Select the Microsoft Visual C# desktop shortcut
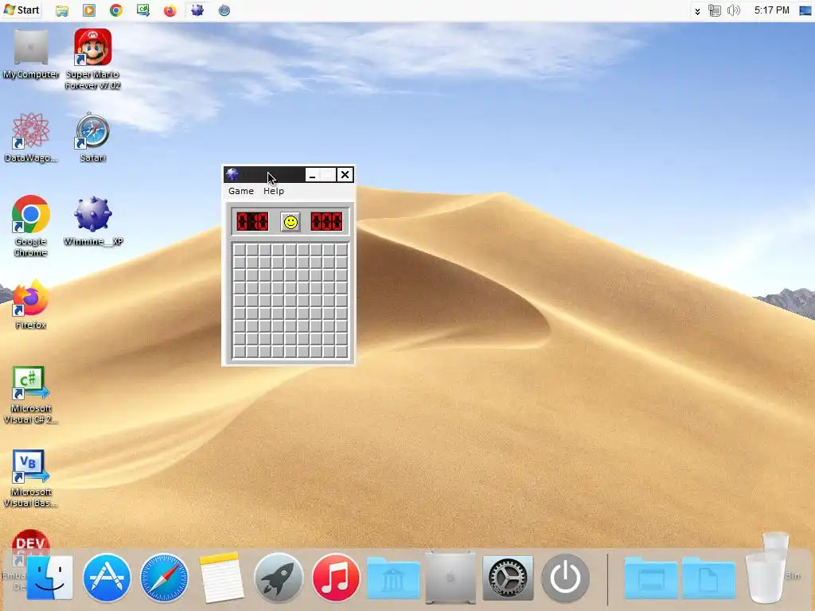 (31, 395)
